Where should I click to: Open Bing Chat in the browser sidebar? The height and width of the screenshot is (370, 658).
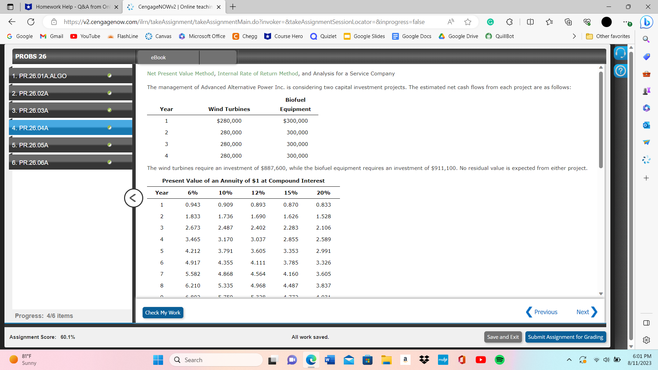[646, 22]
